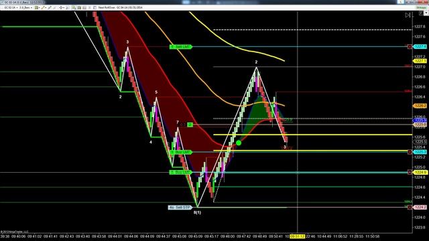Viewport: 429px width, 241px height.
Task: Select the Sell STP order label
Action: pyautogui.click(x=180, y=208)
